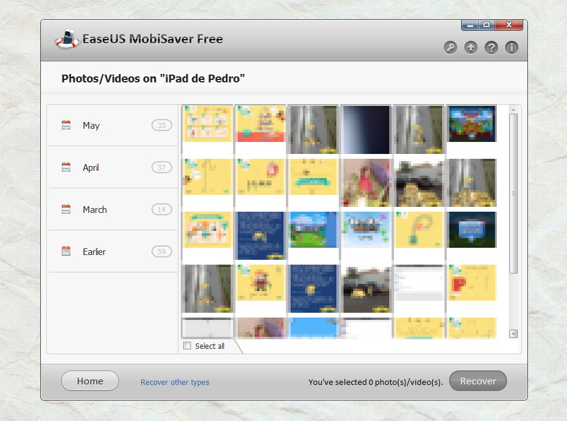The image size is (567, 421).
Task: Click the scrollbar down arrow
Action: click(514, 334)
